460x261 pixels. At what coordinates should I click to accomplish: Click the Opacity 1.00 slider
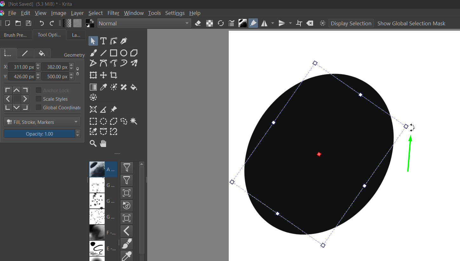(x=39, y=134)
